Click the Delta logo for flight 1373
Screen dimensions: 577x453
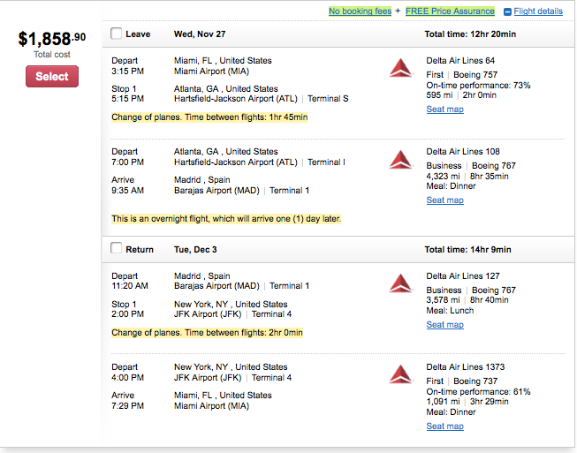pyautogui.click(x=401, y=374)
